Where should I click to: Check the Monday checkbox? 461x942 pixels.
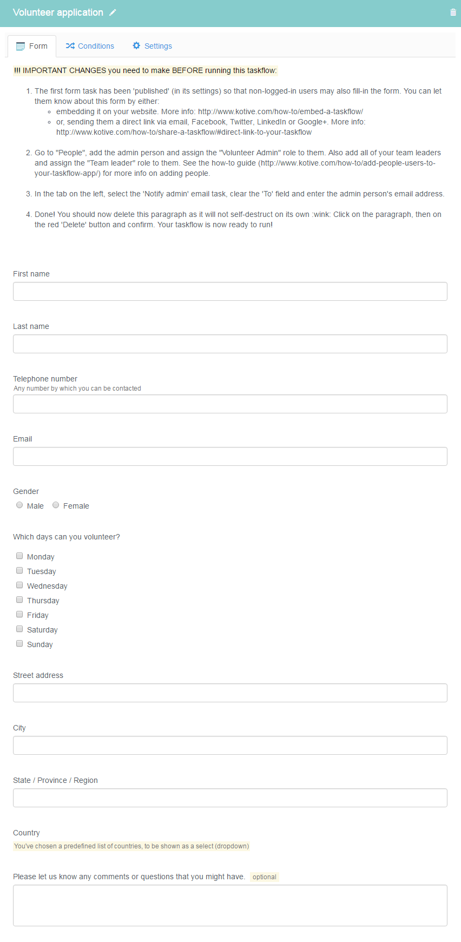tap(19, 556)
